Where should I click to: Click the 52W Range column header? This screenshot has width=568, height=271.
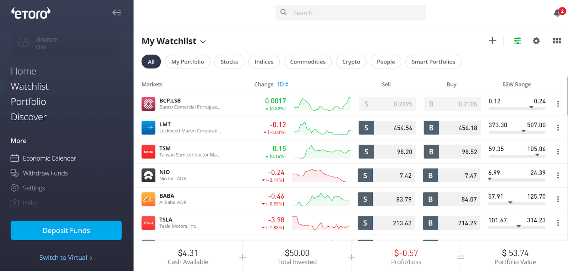click(x=517, y=84)
